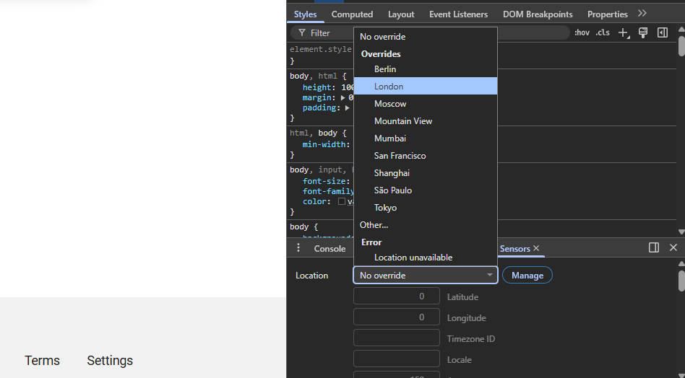Image resolution: width=685 pixels, height=378 pixels.
Task: Open the Terms link in the page footer
Action: 42,361
